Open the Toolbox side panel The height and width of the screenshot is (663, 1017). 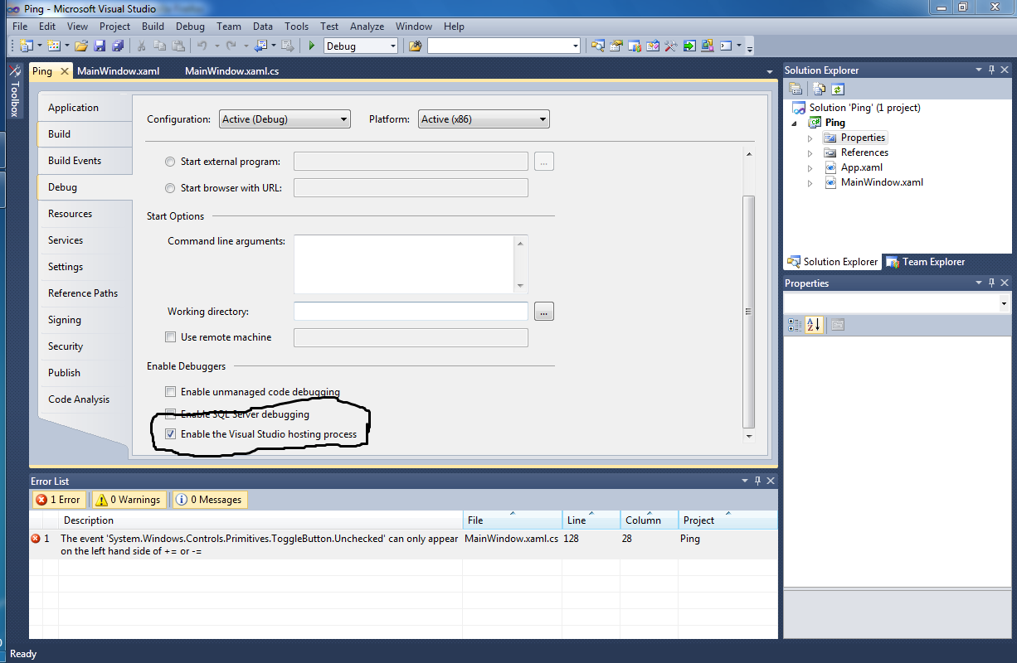coord(14,91)
